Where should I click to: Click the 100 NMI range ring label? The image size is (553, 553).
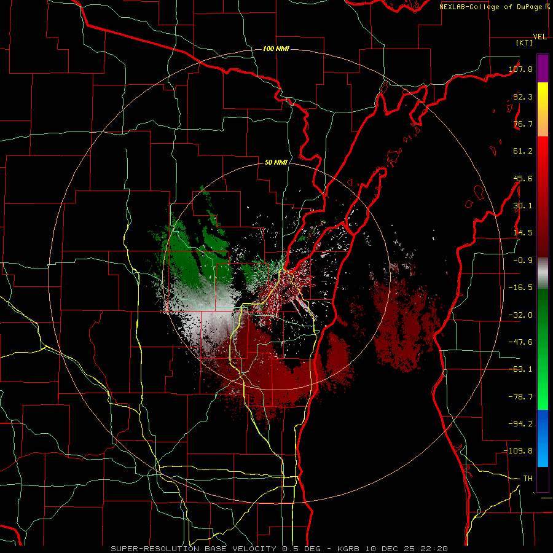[x=276, y=49]
